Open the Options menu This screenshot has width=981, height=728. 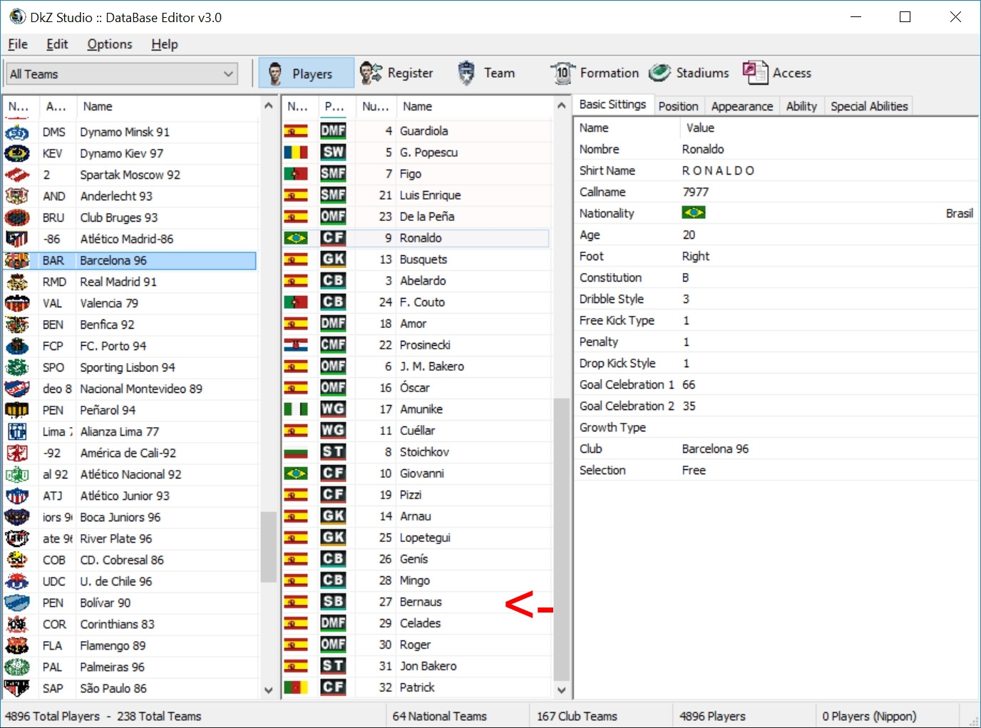[110, 44]
